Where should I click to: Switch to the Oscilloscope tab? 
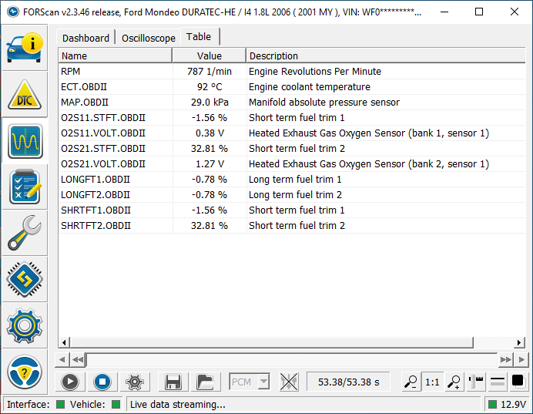[x=148, y=38]
